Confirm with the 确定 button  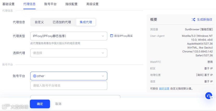pyautogui.click(x=40, y=104)
